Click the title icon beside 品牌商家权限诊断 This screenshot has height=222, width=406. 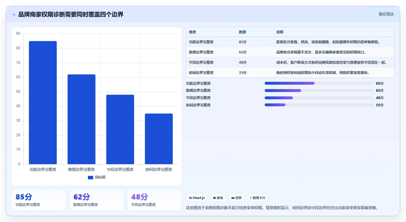(14, 15)
